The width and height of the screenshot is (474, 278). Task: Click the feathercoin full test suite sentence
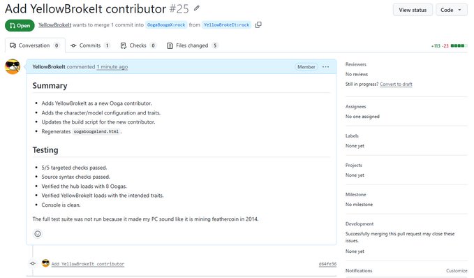coord(145,219)
